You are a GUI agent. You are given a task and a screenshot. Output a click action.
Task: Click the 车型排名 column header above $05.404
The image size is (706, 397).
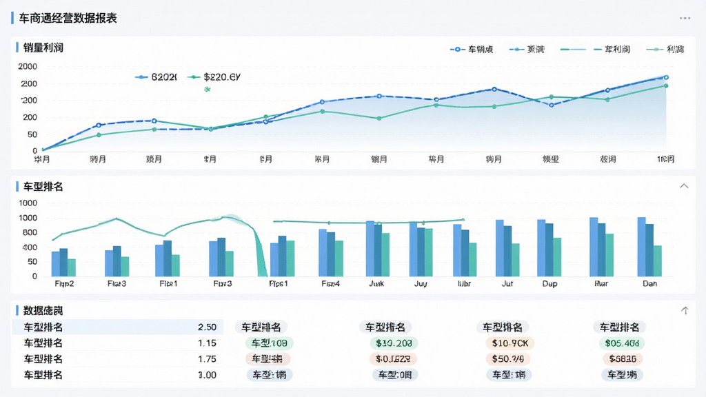(x=619, y=327)
